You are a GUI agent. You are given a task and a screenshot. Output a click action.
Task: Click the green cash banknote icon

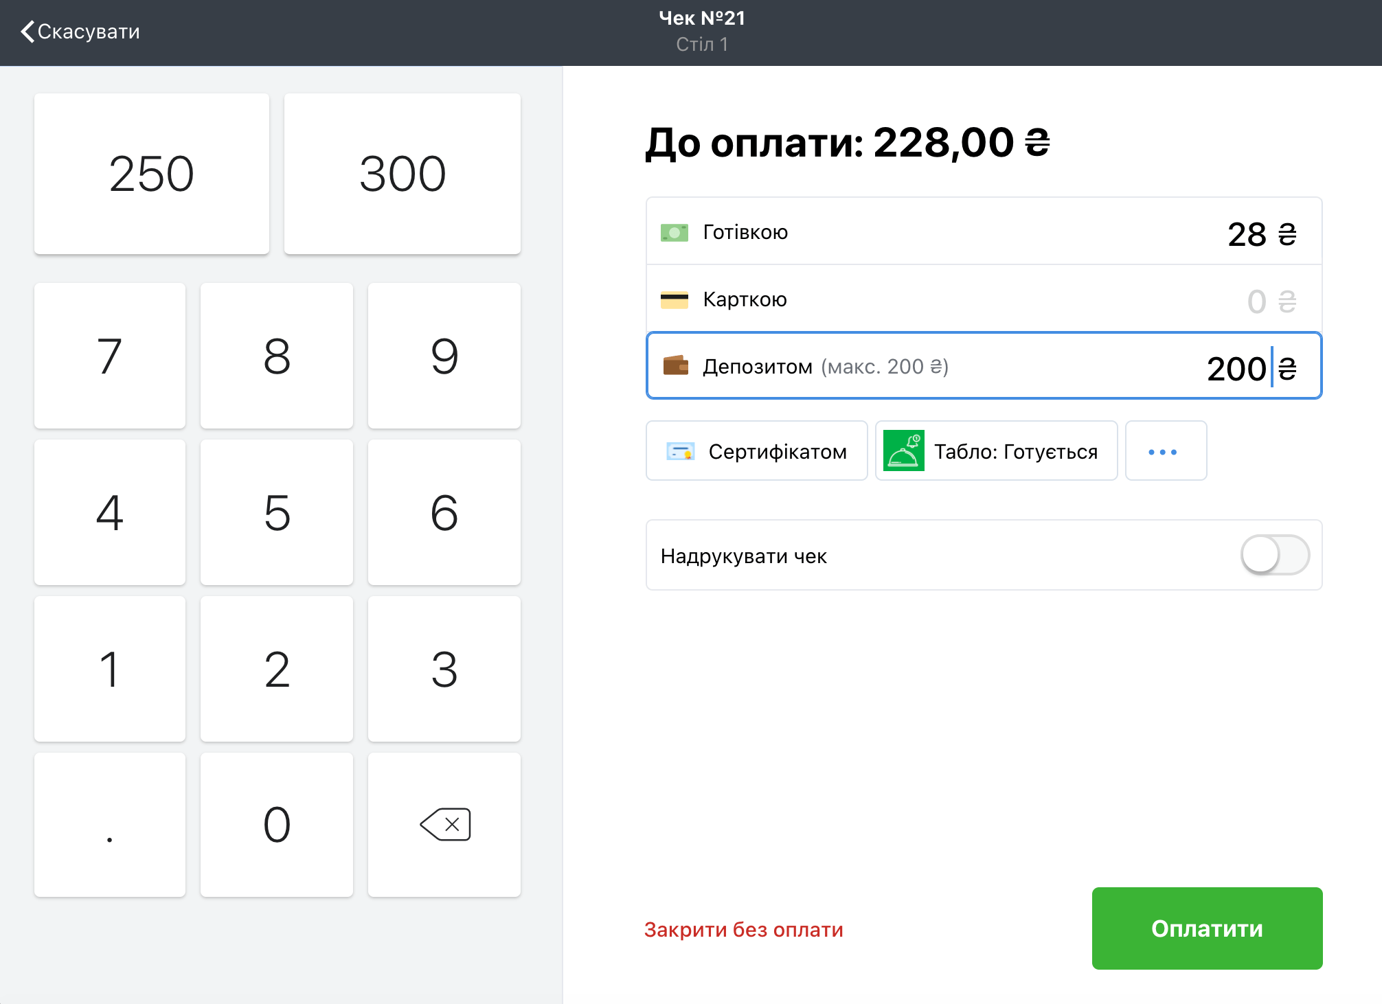tap(674, 233)
